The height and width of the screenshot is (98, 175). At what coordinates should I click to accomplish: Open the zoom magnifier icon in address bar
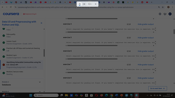click(x=159, y=7)
